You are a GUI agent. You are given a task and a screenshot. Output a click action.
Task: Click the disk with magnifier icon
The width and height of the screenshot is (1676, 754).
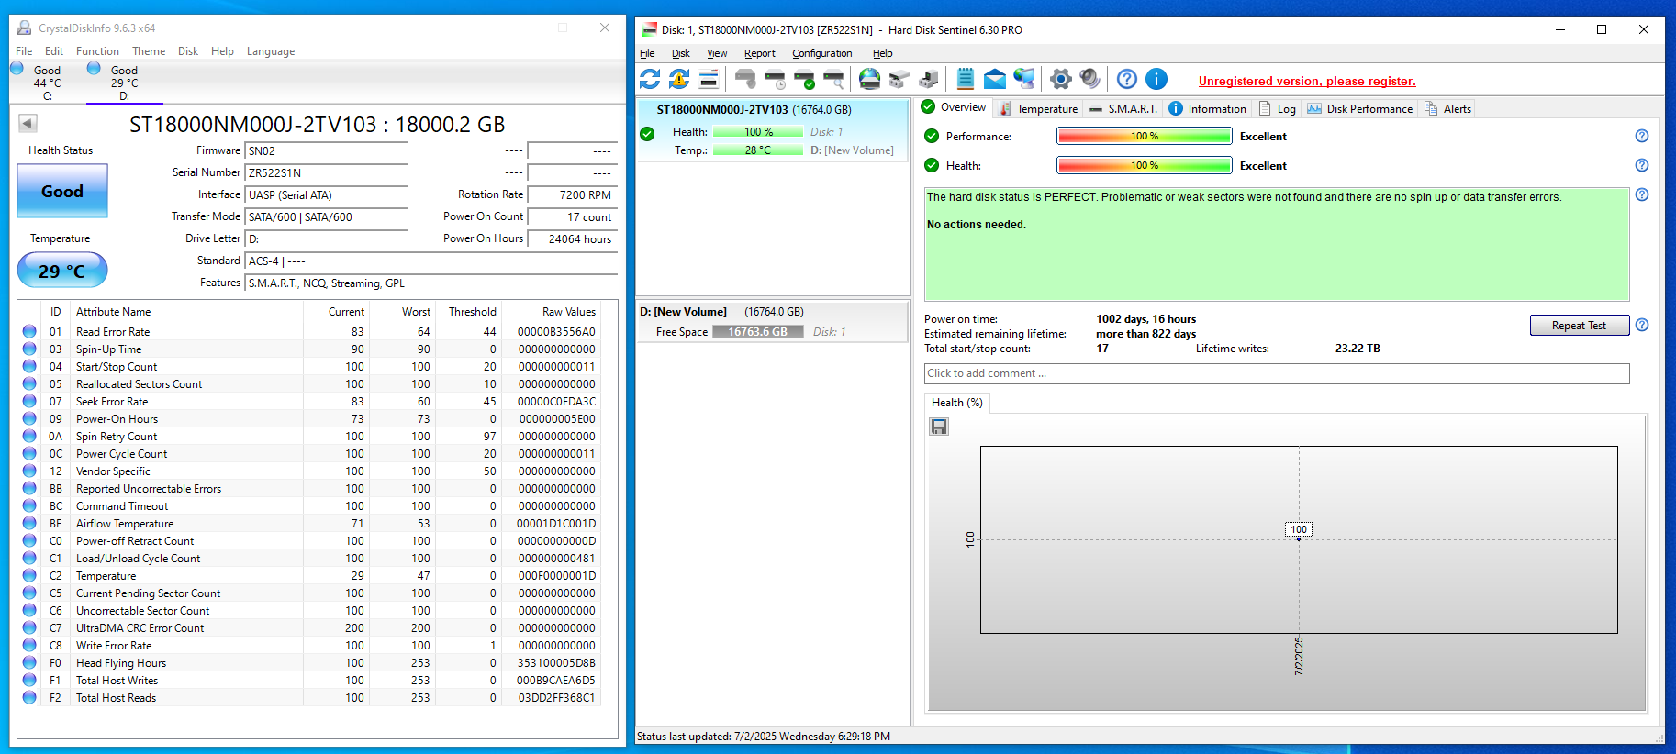pyautogui.click(x=833, y=79)
